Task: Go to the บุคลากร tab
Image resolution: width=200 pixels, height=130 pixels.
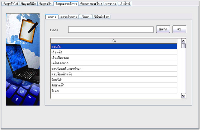Action: [x=110, y=4]
